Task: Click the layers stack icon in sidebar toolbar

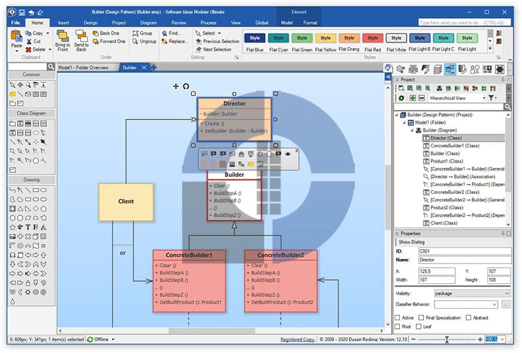Action: [437, 69]
